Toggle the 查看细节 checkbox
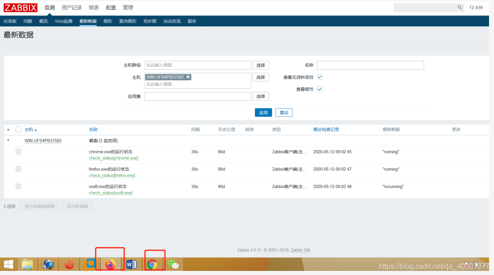 coord(320,90)
